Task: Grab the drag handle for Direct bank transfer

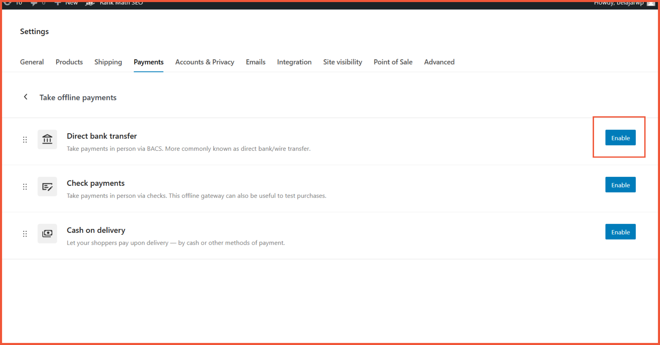Action: [x=25, y=140]
